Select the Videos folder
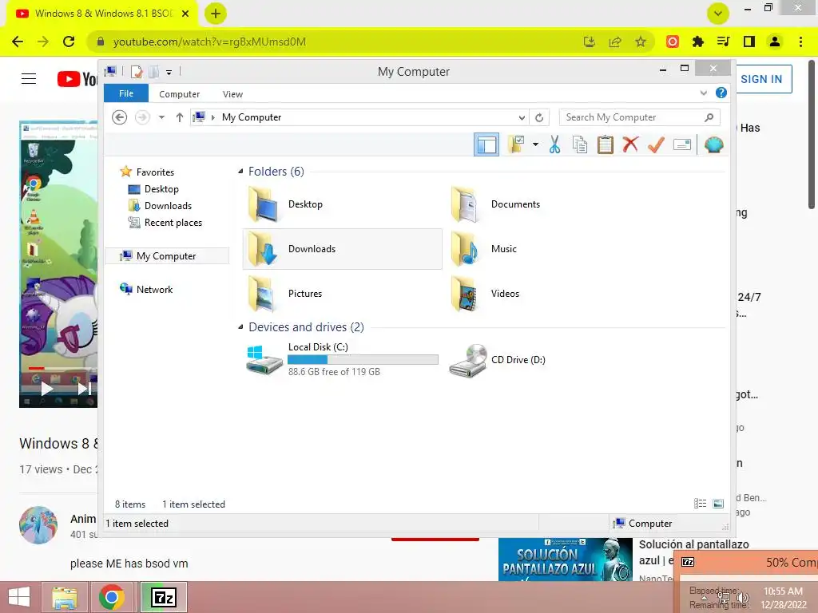Image resolution: width=818 pixels, height=613 pixels. (x=545, y=294)
